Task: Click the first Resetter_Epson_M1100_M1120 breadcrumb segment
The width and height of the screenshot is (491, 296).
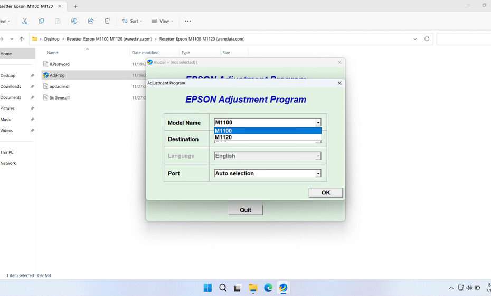Action: (109, 39)
